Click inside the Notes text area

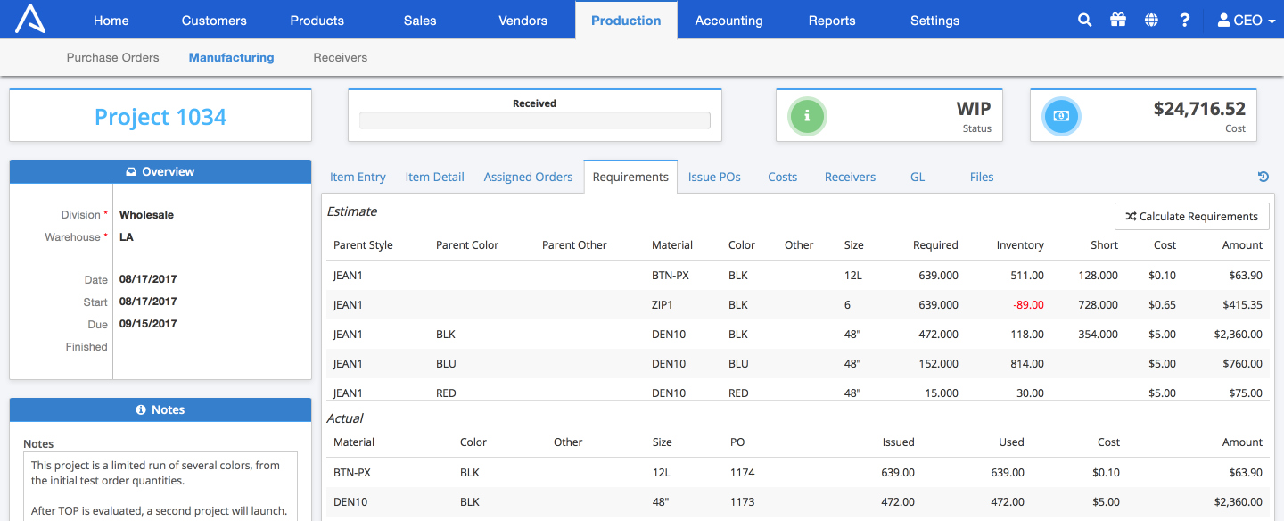[160, 486]
